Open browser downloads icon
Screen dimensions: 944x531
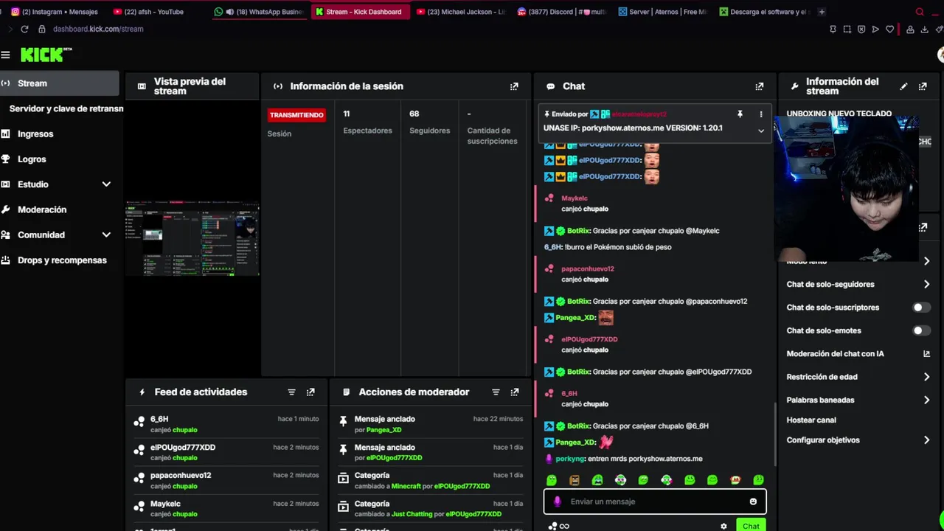(924, 29)
